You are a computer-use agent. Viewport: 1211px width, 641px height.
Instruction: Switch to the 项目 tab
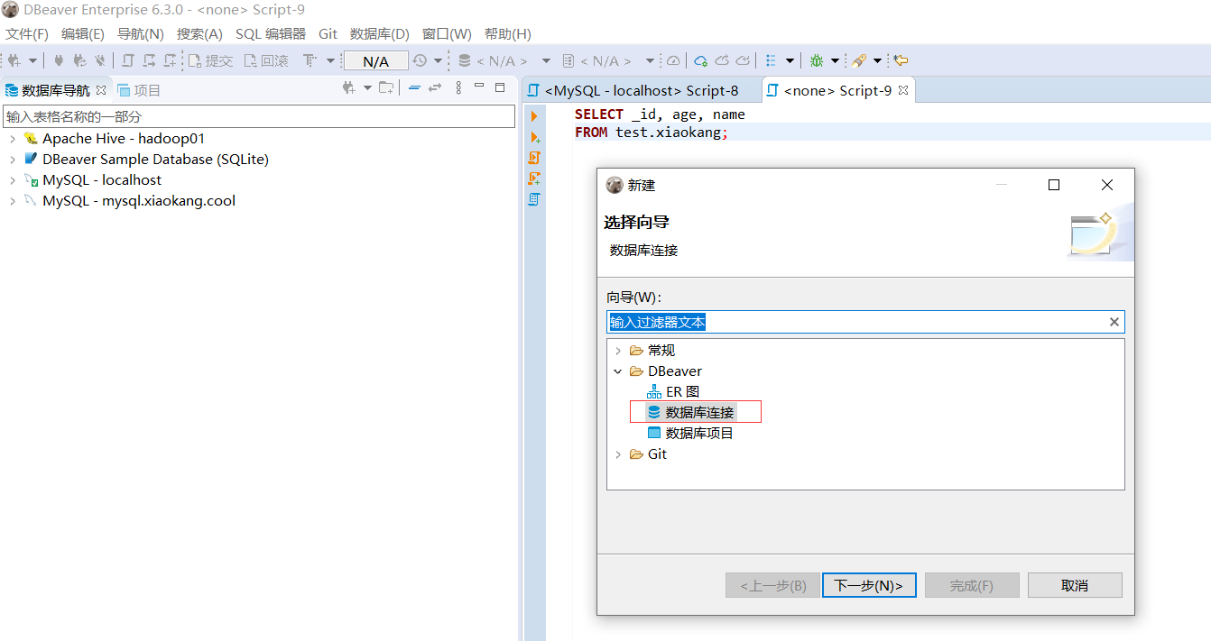[x=139, y=90]
